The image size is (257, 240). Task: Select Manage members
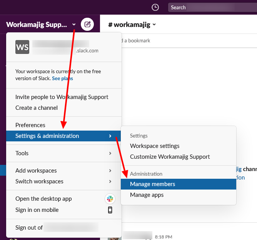pos(179,184)
